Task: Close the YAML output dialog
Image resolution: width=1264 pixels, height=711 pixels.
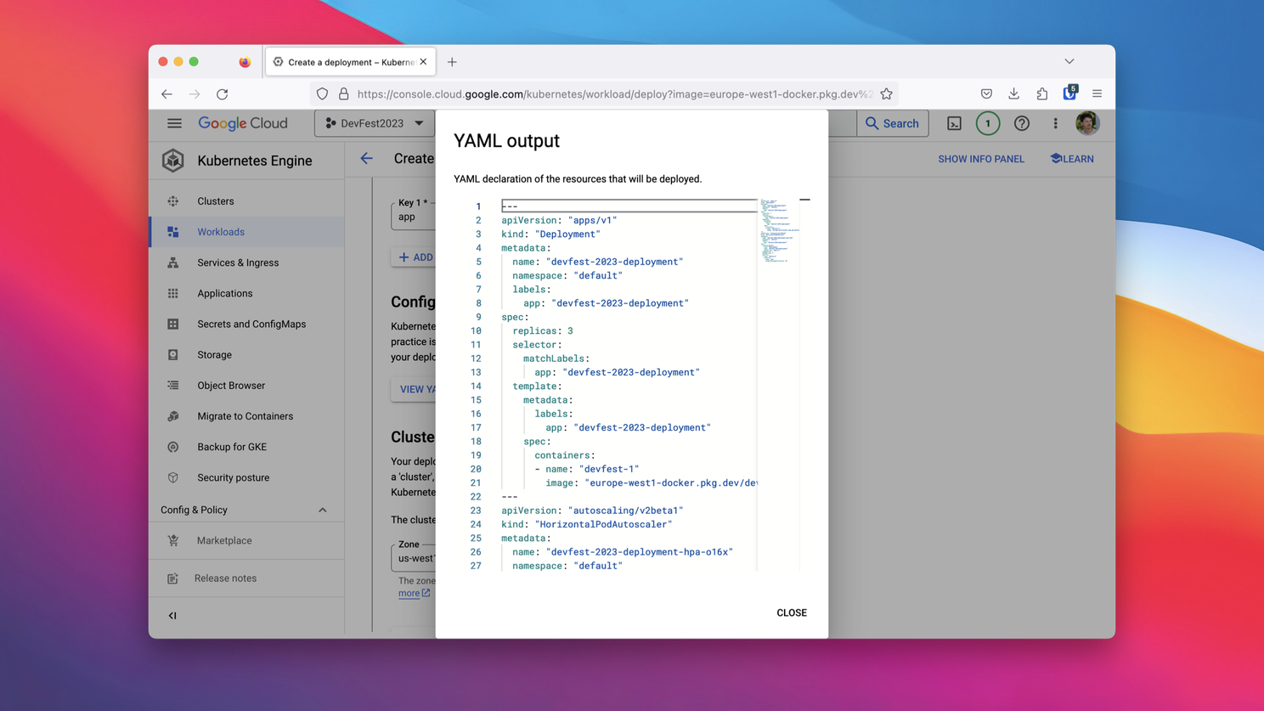Action: [791, 612]
